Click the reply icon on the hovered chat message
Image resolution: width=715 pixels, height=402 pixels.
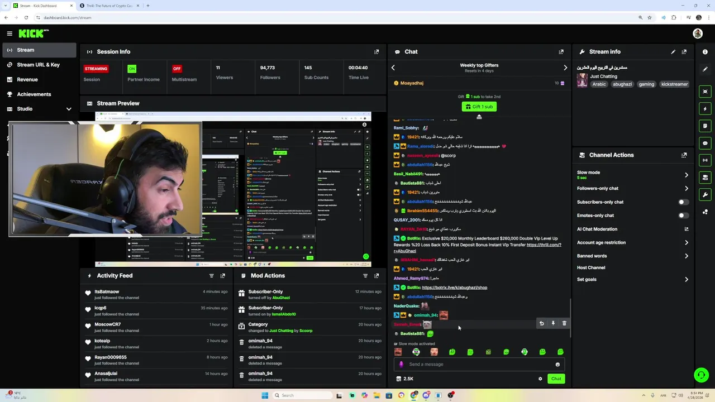pos(541,323)
